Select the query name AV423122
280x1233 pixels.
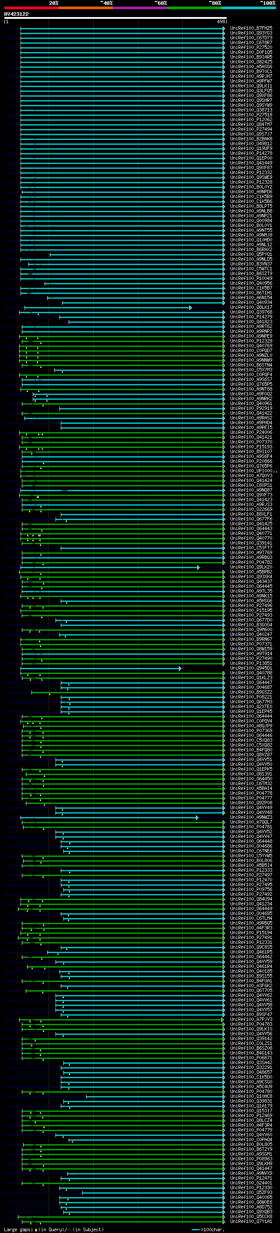tap(16, 14)
